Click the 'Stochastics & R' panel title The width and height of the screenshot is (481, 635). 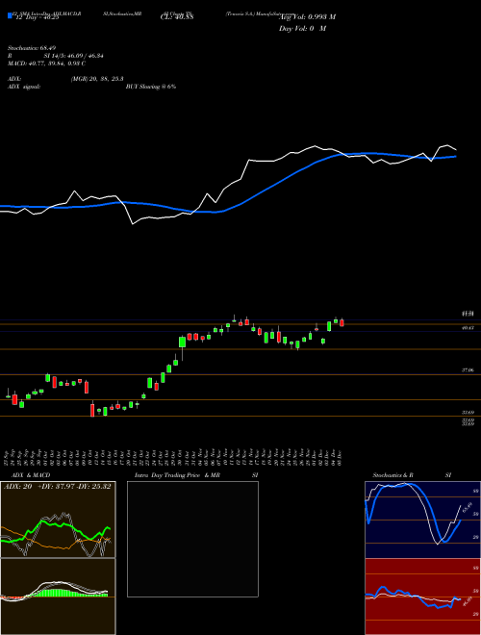click(x=393, y=475)
